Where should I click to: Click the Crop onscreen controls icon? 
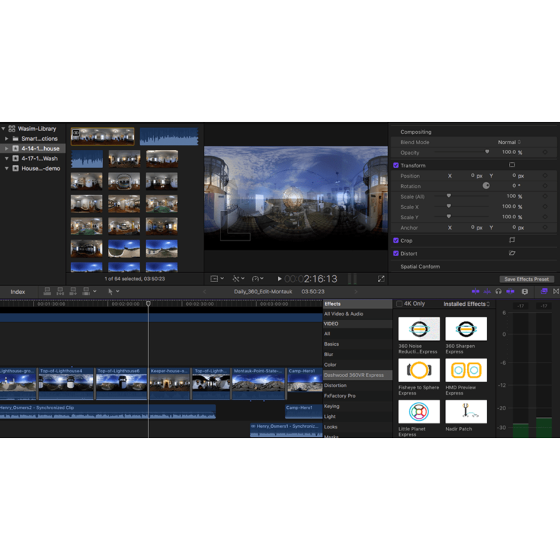(x=512, y=240)
